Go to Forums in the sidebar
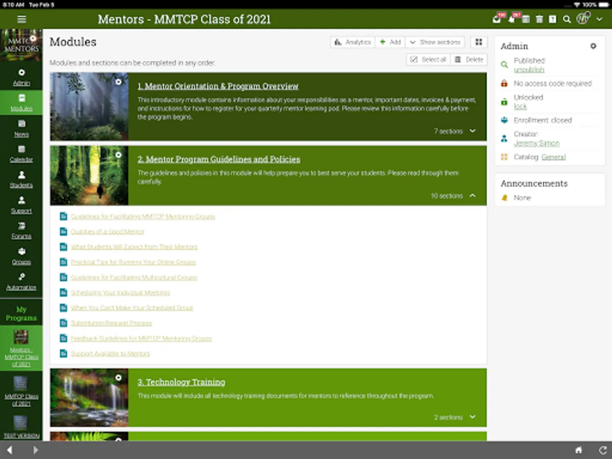The image size is (612, 459). pyautogui.click(x=21, y=231)
